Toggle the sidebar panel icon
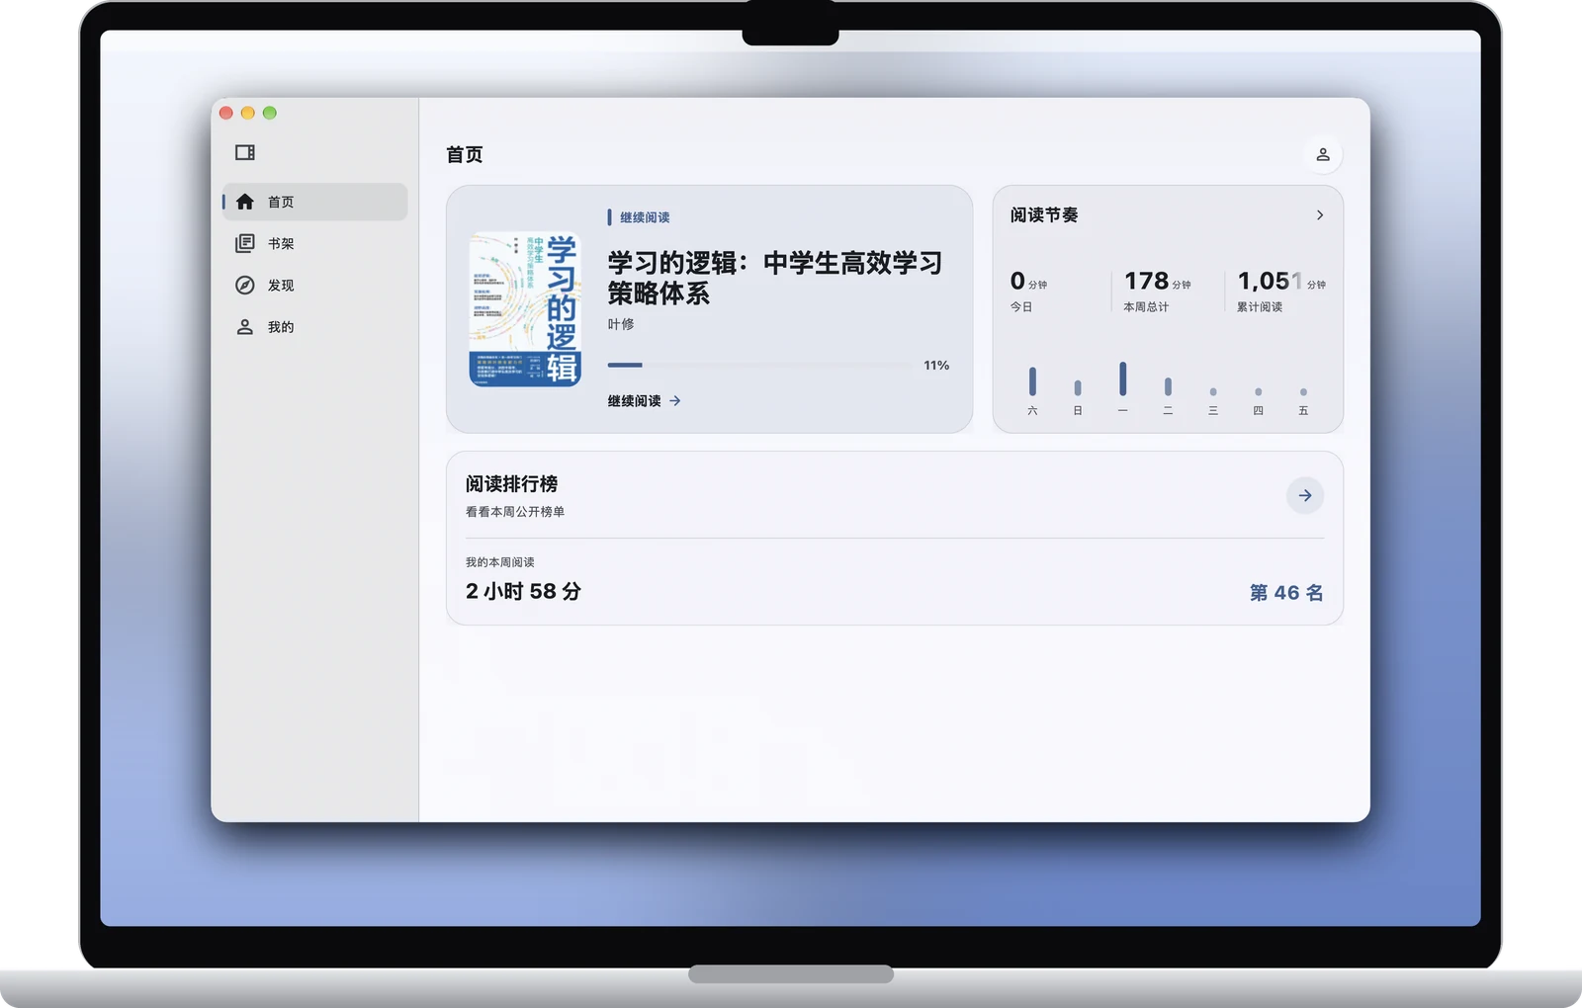The width and height of the screenshot is (1582, 1008). (x=245, y=152)
